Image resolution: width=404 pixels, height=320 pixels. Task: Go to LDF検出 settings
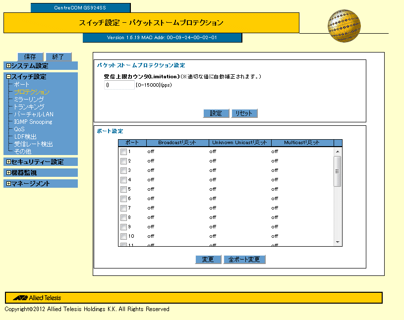[x=25, y=137]
